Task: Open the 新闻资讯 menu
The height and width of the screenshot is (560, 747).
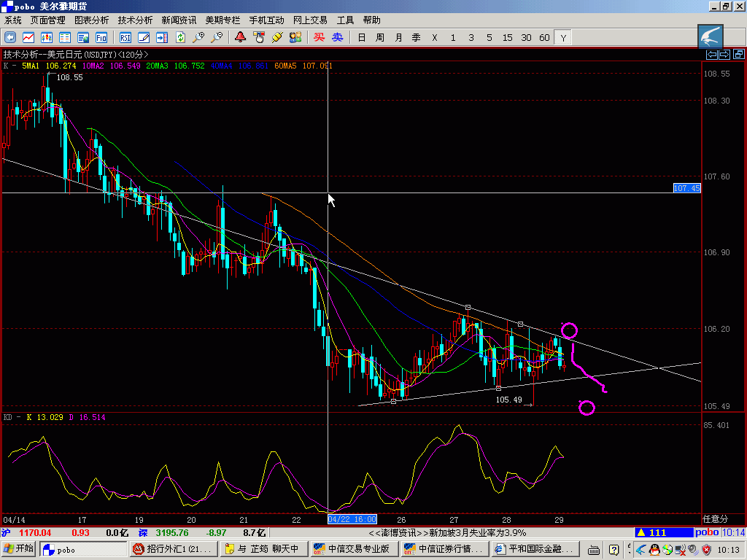Action: [x=179, y=20]
